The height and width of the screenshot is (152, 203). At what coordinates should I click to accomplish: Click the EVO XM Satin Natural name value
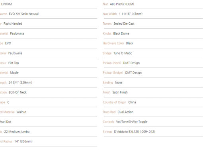point(24,14)
